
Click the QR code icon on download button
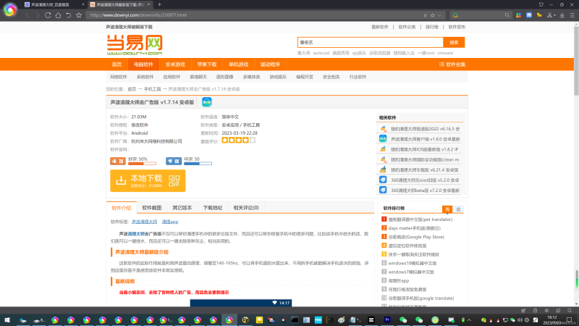point(174,180)
